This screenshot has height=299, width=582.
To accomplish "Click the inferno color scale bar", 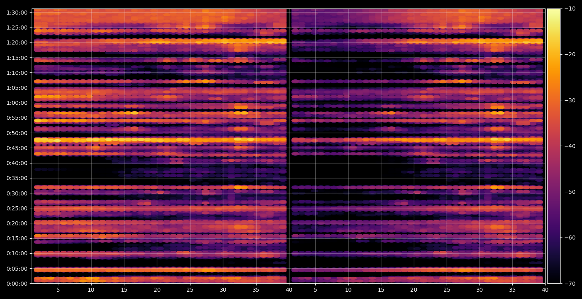I will (x=554, y=146).
